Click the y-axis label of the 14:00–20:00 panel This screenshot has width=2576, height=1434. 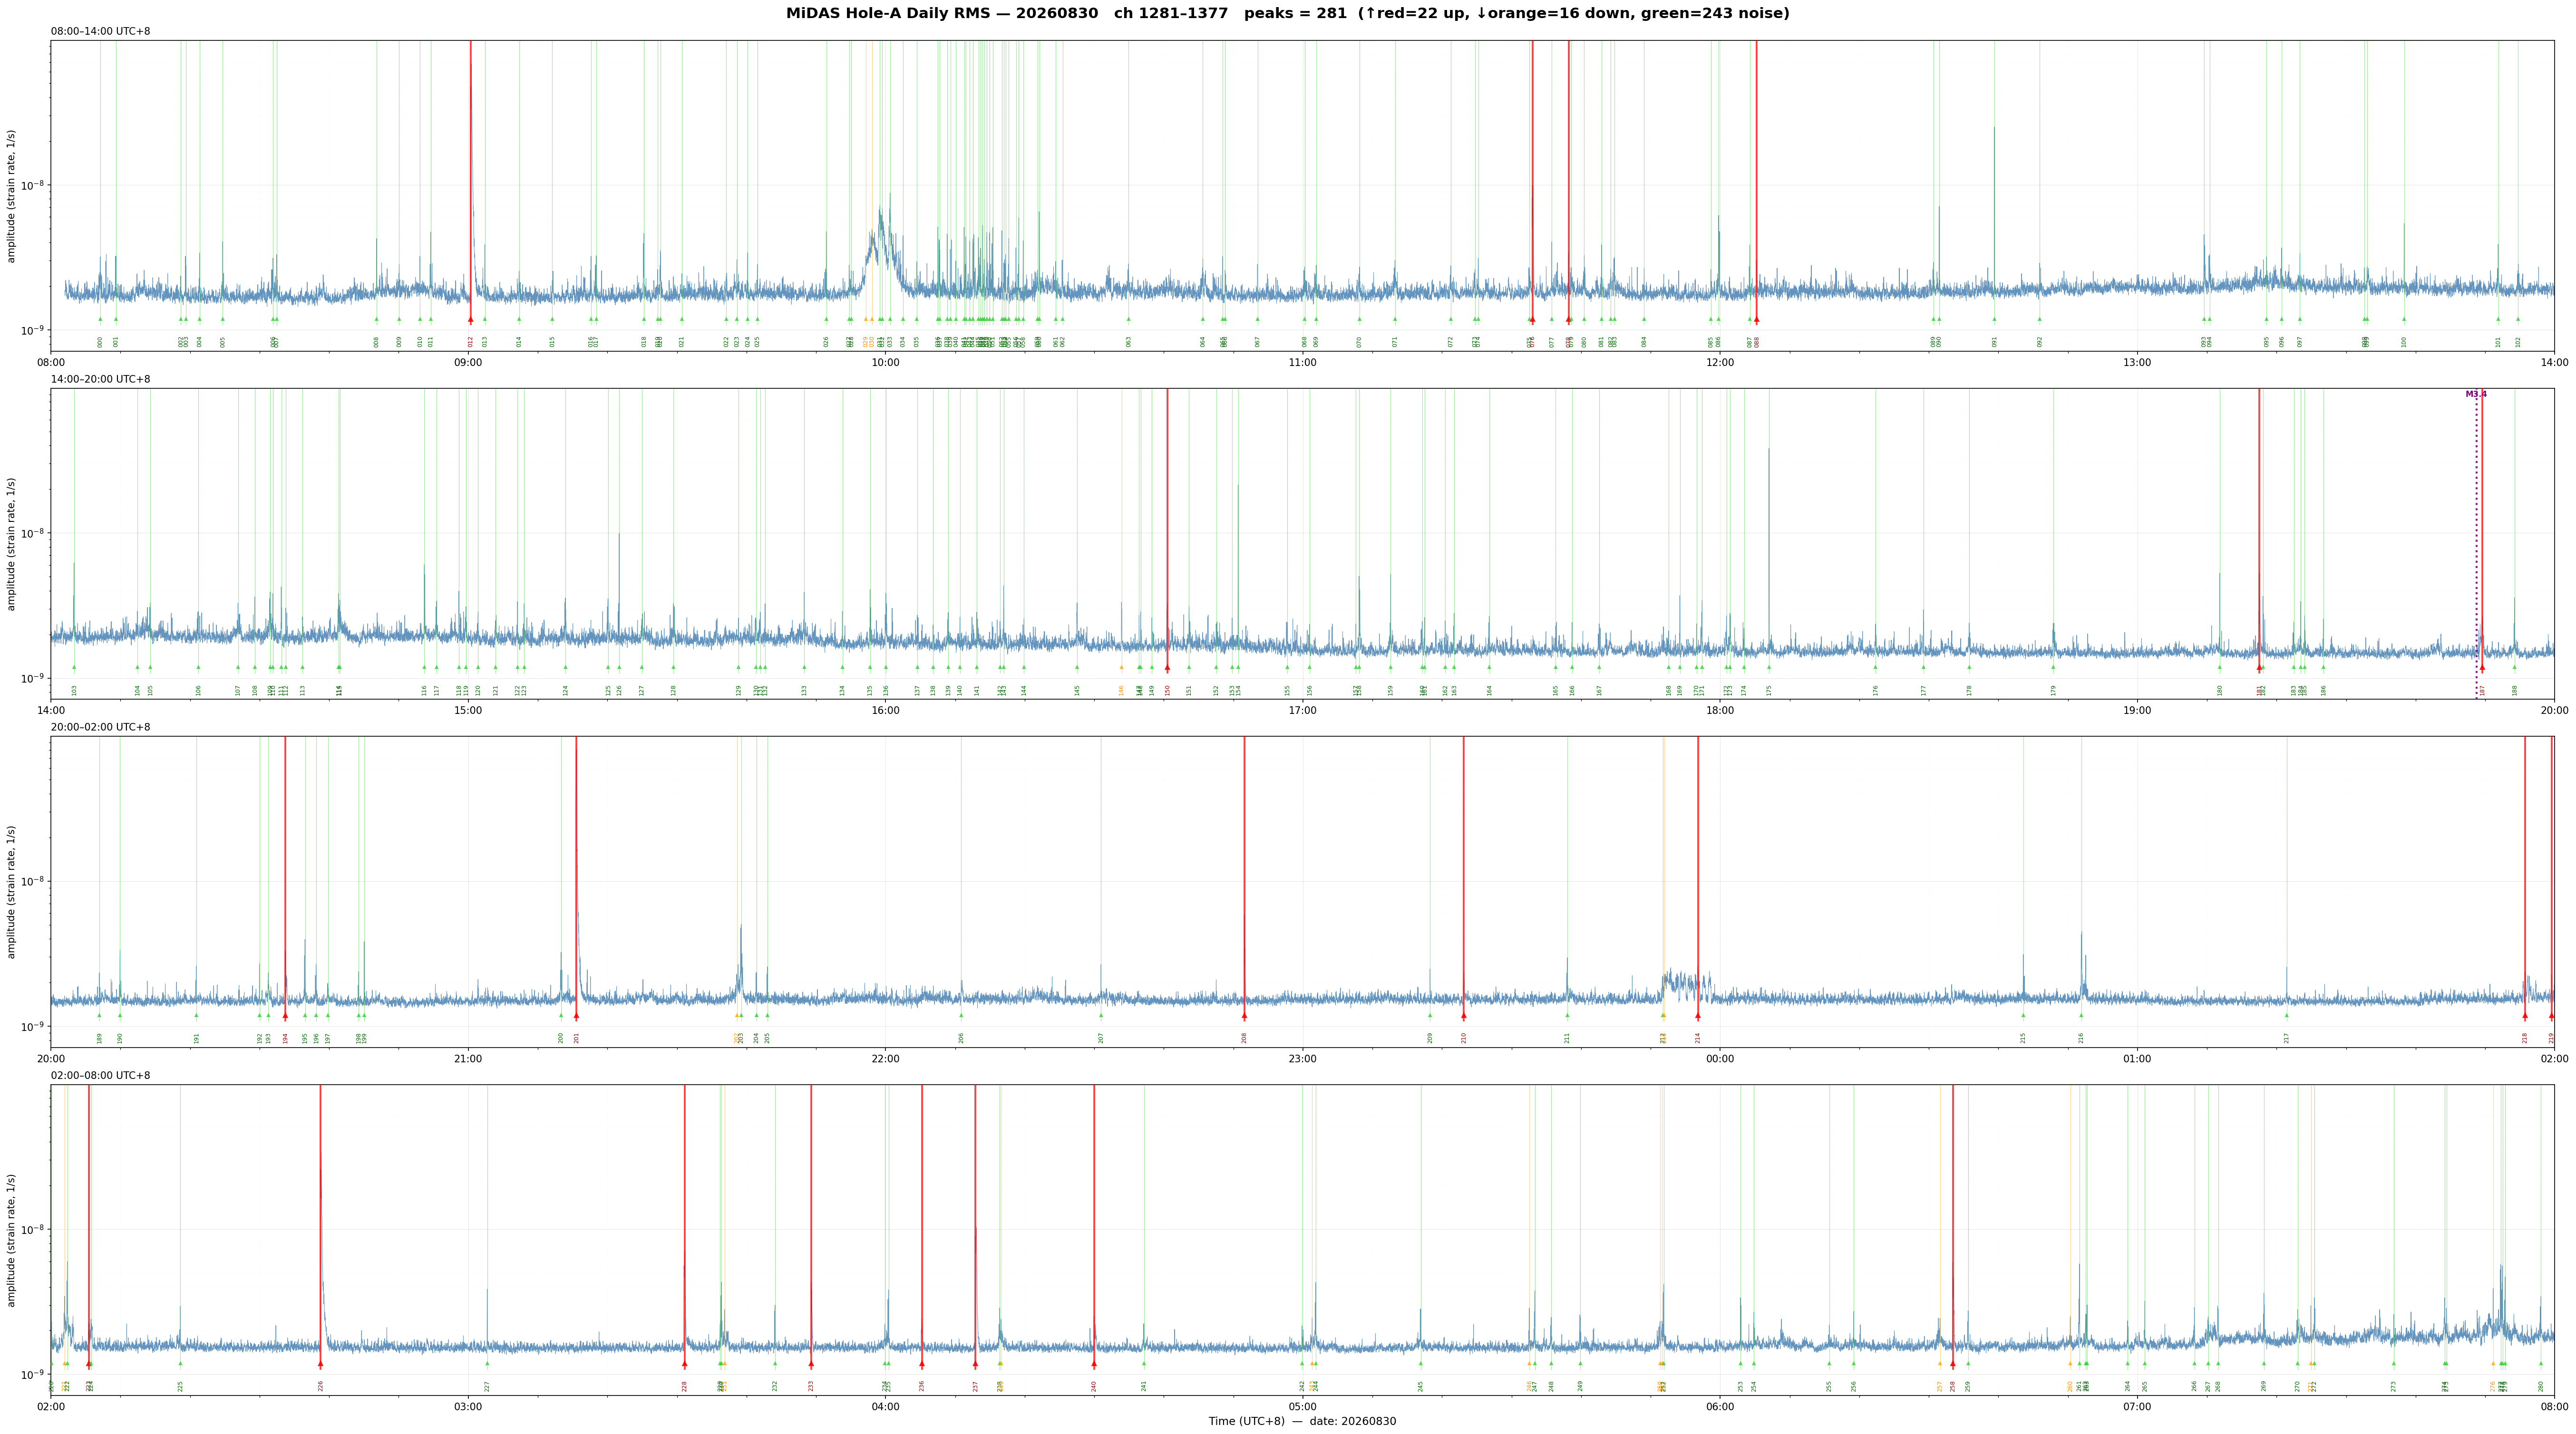tap(12, 544)
